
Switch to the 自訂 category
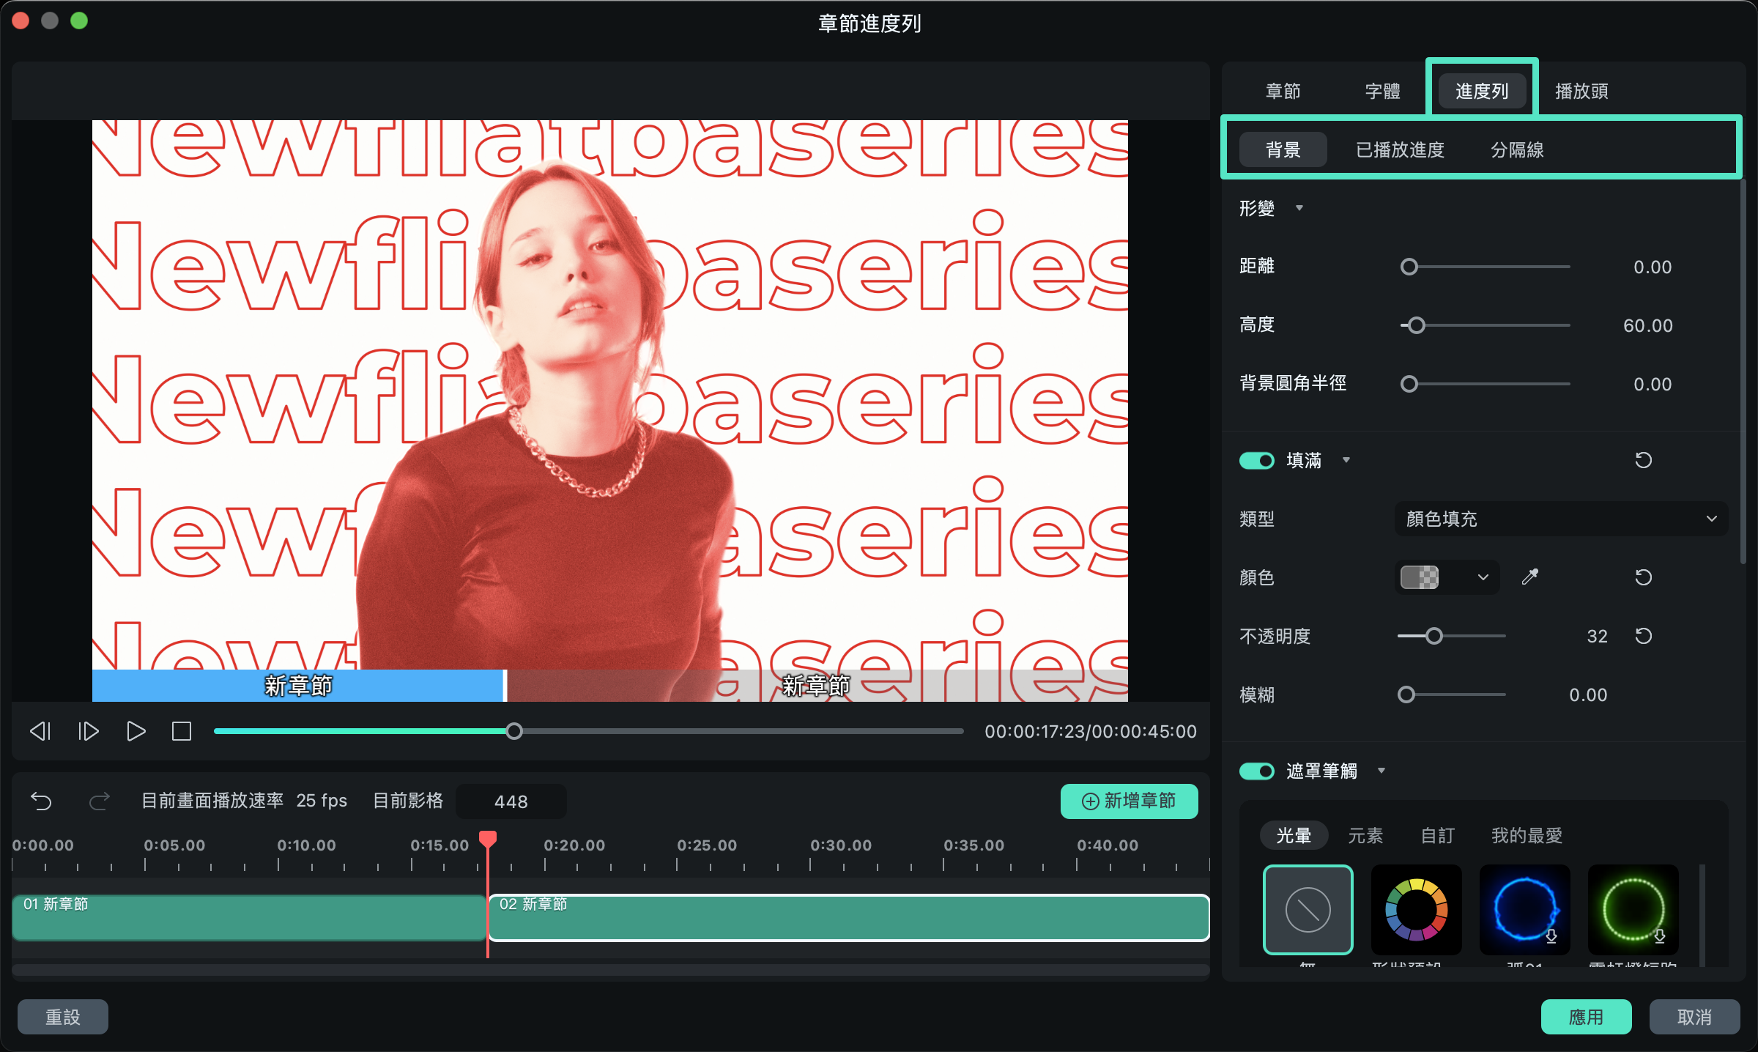[x=1438, y=835]
